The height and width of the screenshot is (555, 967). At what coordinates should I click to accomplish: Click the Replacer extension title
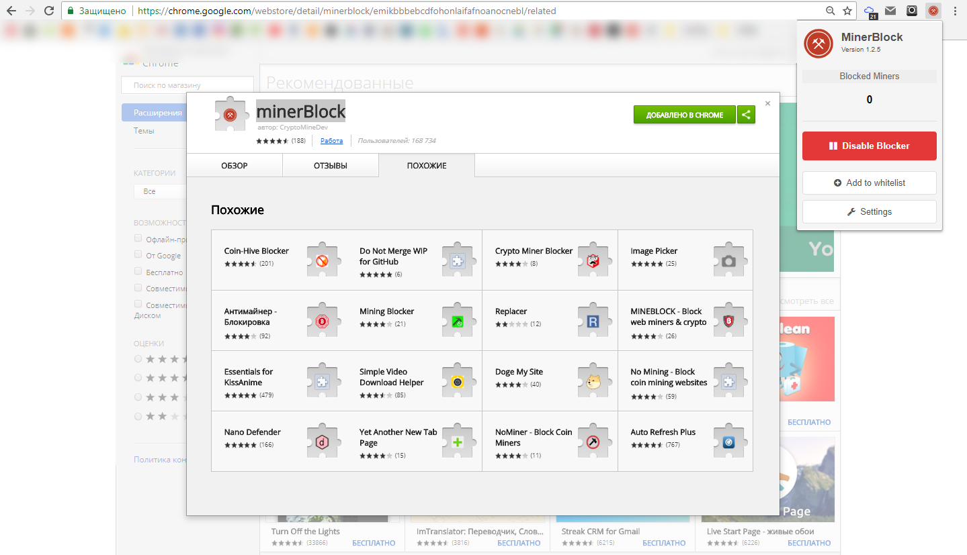[511, 311]
